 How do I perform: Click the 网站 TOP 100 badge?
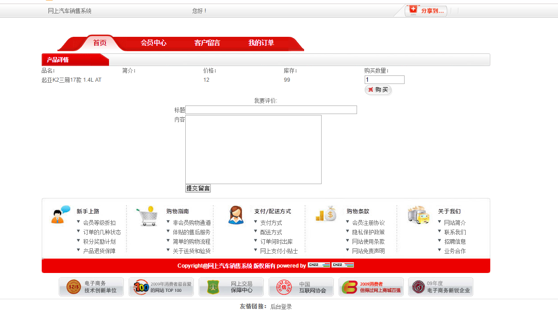tap(161, 287)
